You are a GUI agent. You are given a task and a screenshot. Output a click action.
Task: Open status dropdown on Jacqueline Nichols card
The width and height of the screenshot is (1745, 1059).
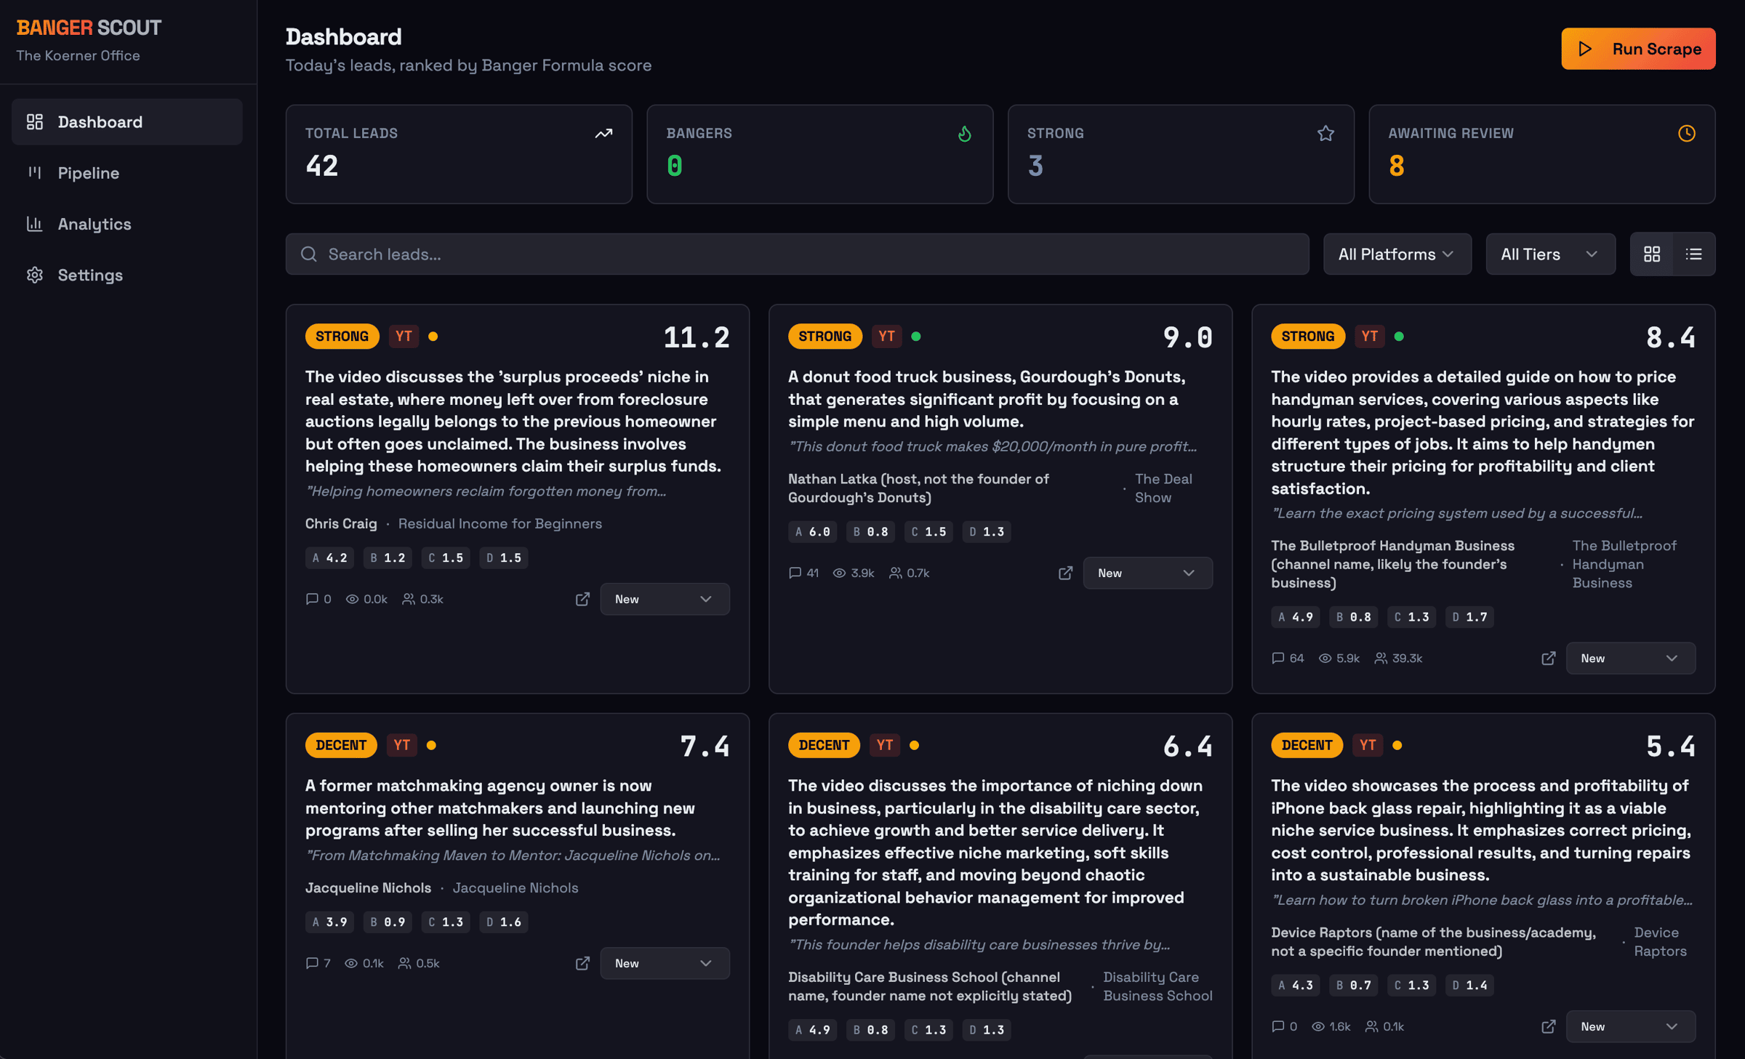coord(664,963)
